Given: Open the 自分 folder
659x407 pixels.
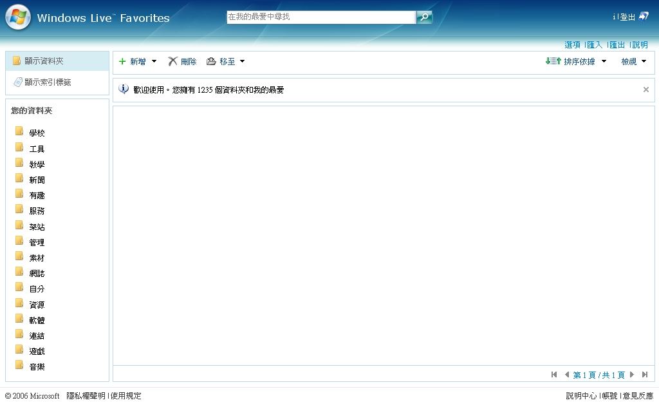Looking at the screenshot, I should [37, 289].
